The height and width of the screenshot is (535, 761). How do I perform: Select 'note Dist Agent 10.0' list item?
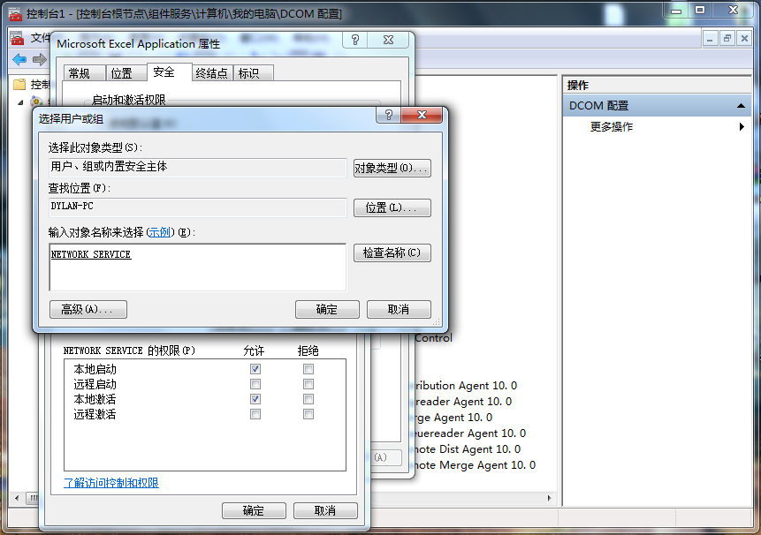[x=468, y=449]
